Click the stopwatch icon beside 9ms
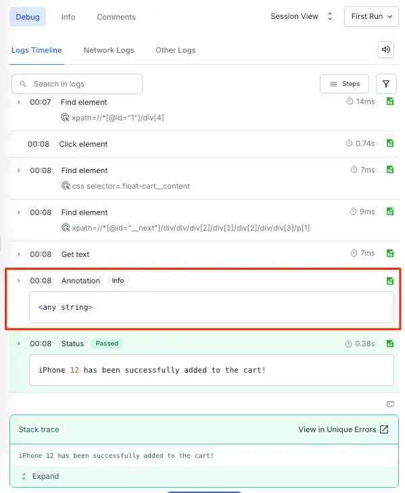 353,211
